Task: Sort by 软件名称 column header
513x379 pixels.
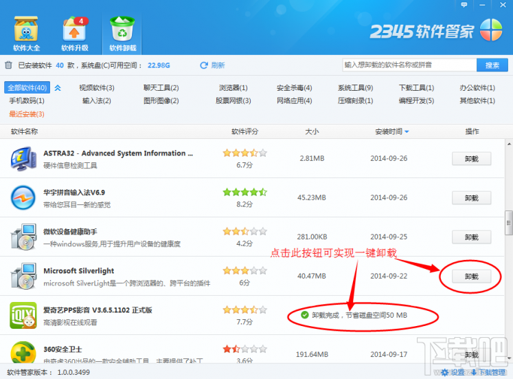Action: [x=24, y=131]
